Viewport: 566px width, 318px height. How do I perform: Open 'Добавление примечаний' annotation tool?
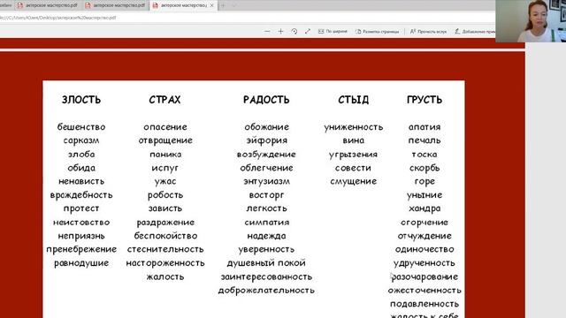475,32
